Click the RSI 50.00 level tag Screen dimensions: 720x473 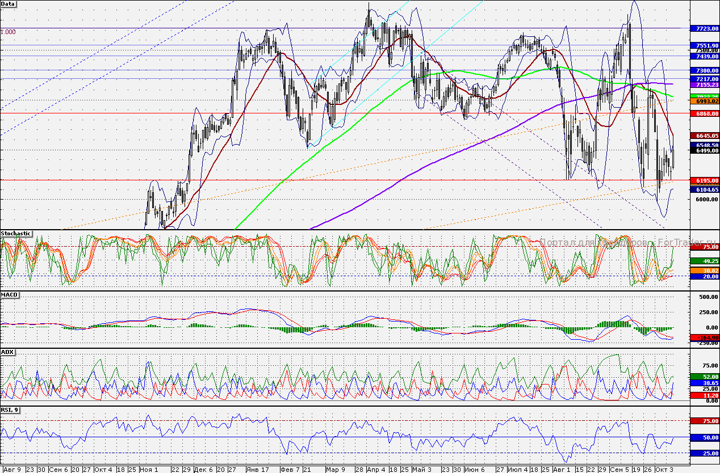click(x=704, y=438)
